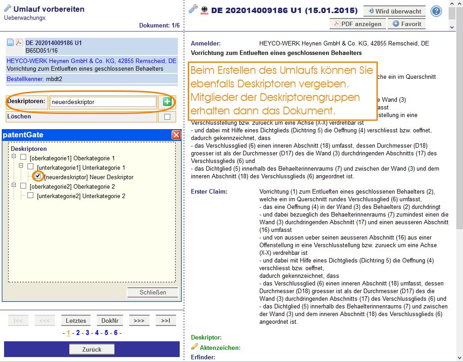Click Bestellkenner label link
This screenshot has height=362, width=463.
tap(25, 79)
